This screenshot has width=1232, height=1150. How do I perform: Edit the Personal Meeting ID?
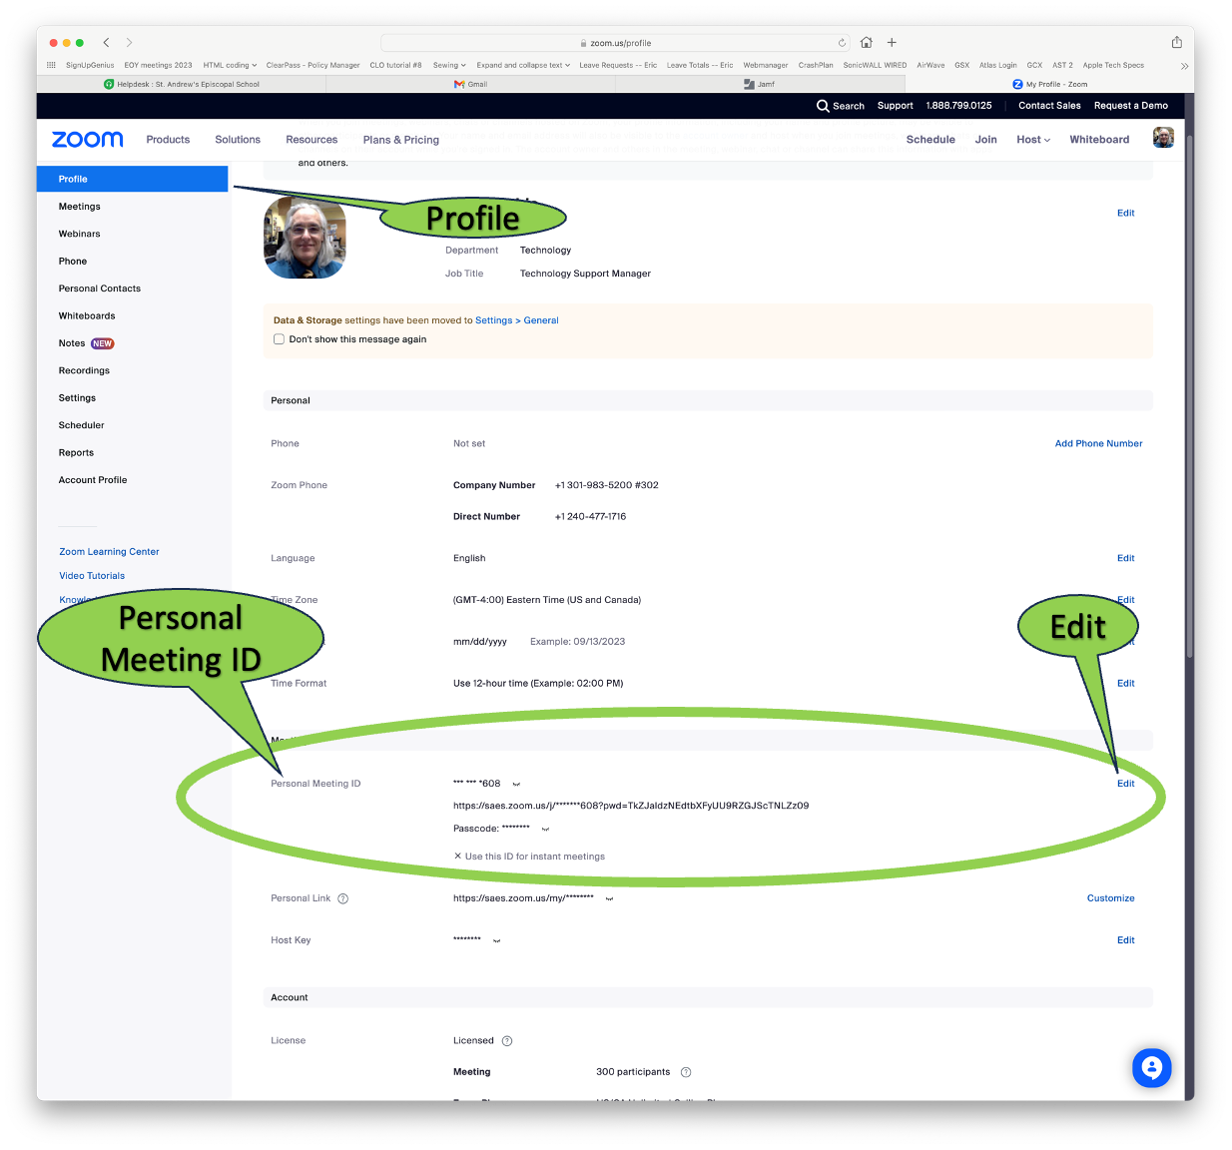pos(1125,785)
